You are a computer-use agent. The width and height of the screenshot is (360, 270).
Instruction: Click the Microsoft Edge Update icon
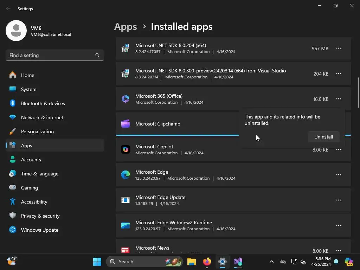coord(126,200)
